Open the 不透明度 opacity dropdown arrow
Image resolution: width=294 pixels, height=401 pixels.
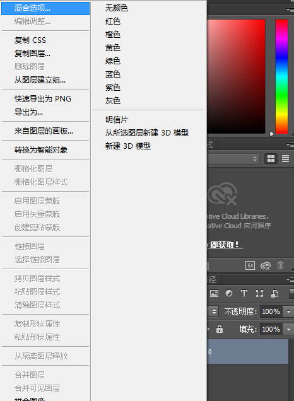288,311
